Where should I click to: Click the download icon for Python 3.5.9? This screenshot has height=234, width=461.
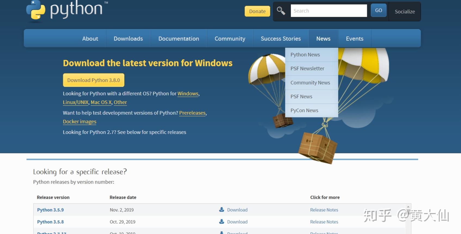pos(222,210)
